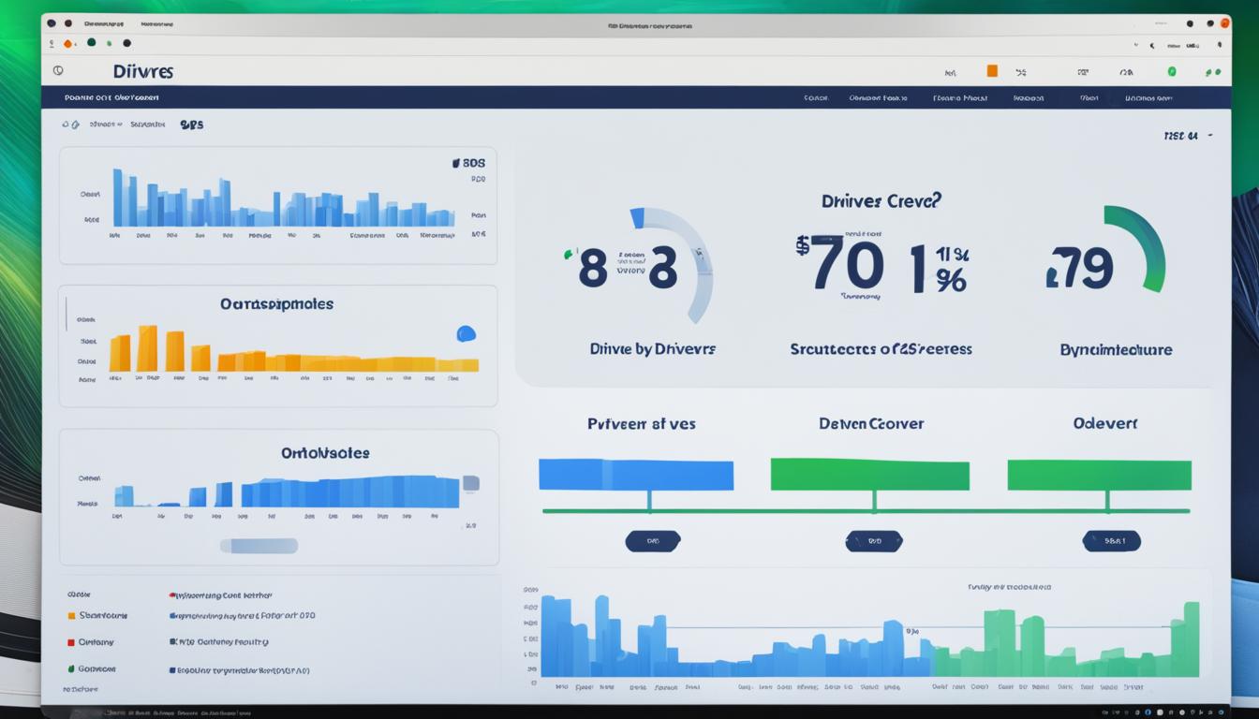The height and width of the screenshot is (719, 1259).
Task: Click the navy pill under the Delven Ccorver bar
Action: tap(874, 540)
